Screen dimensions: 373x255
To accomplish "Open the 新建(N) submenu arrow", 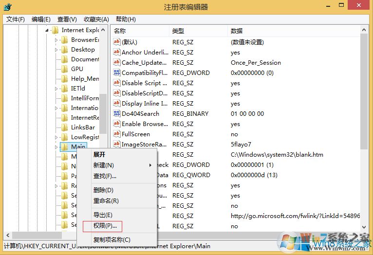I will pos(150,165).
